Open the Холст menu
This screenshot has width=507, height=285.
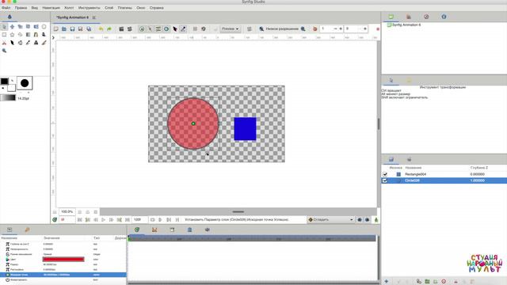pos(69,7)
